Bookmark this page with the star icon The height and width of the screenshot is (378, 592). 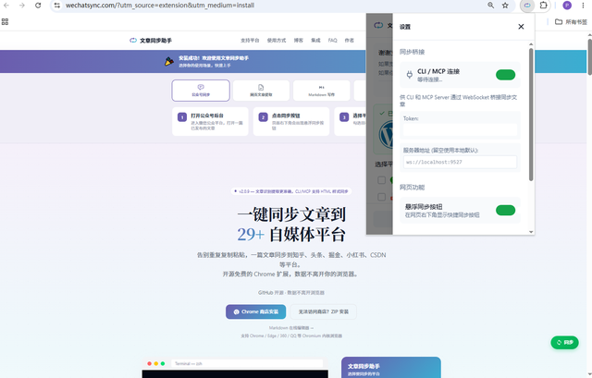(x=505, y=6)
